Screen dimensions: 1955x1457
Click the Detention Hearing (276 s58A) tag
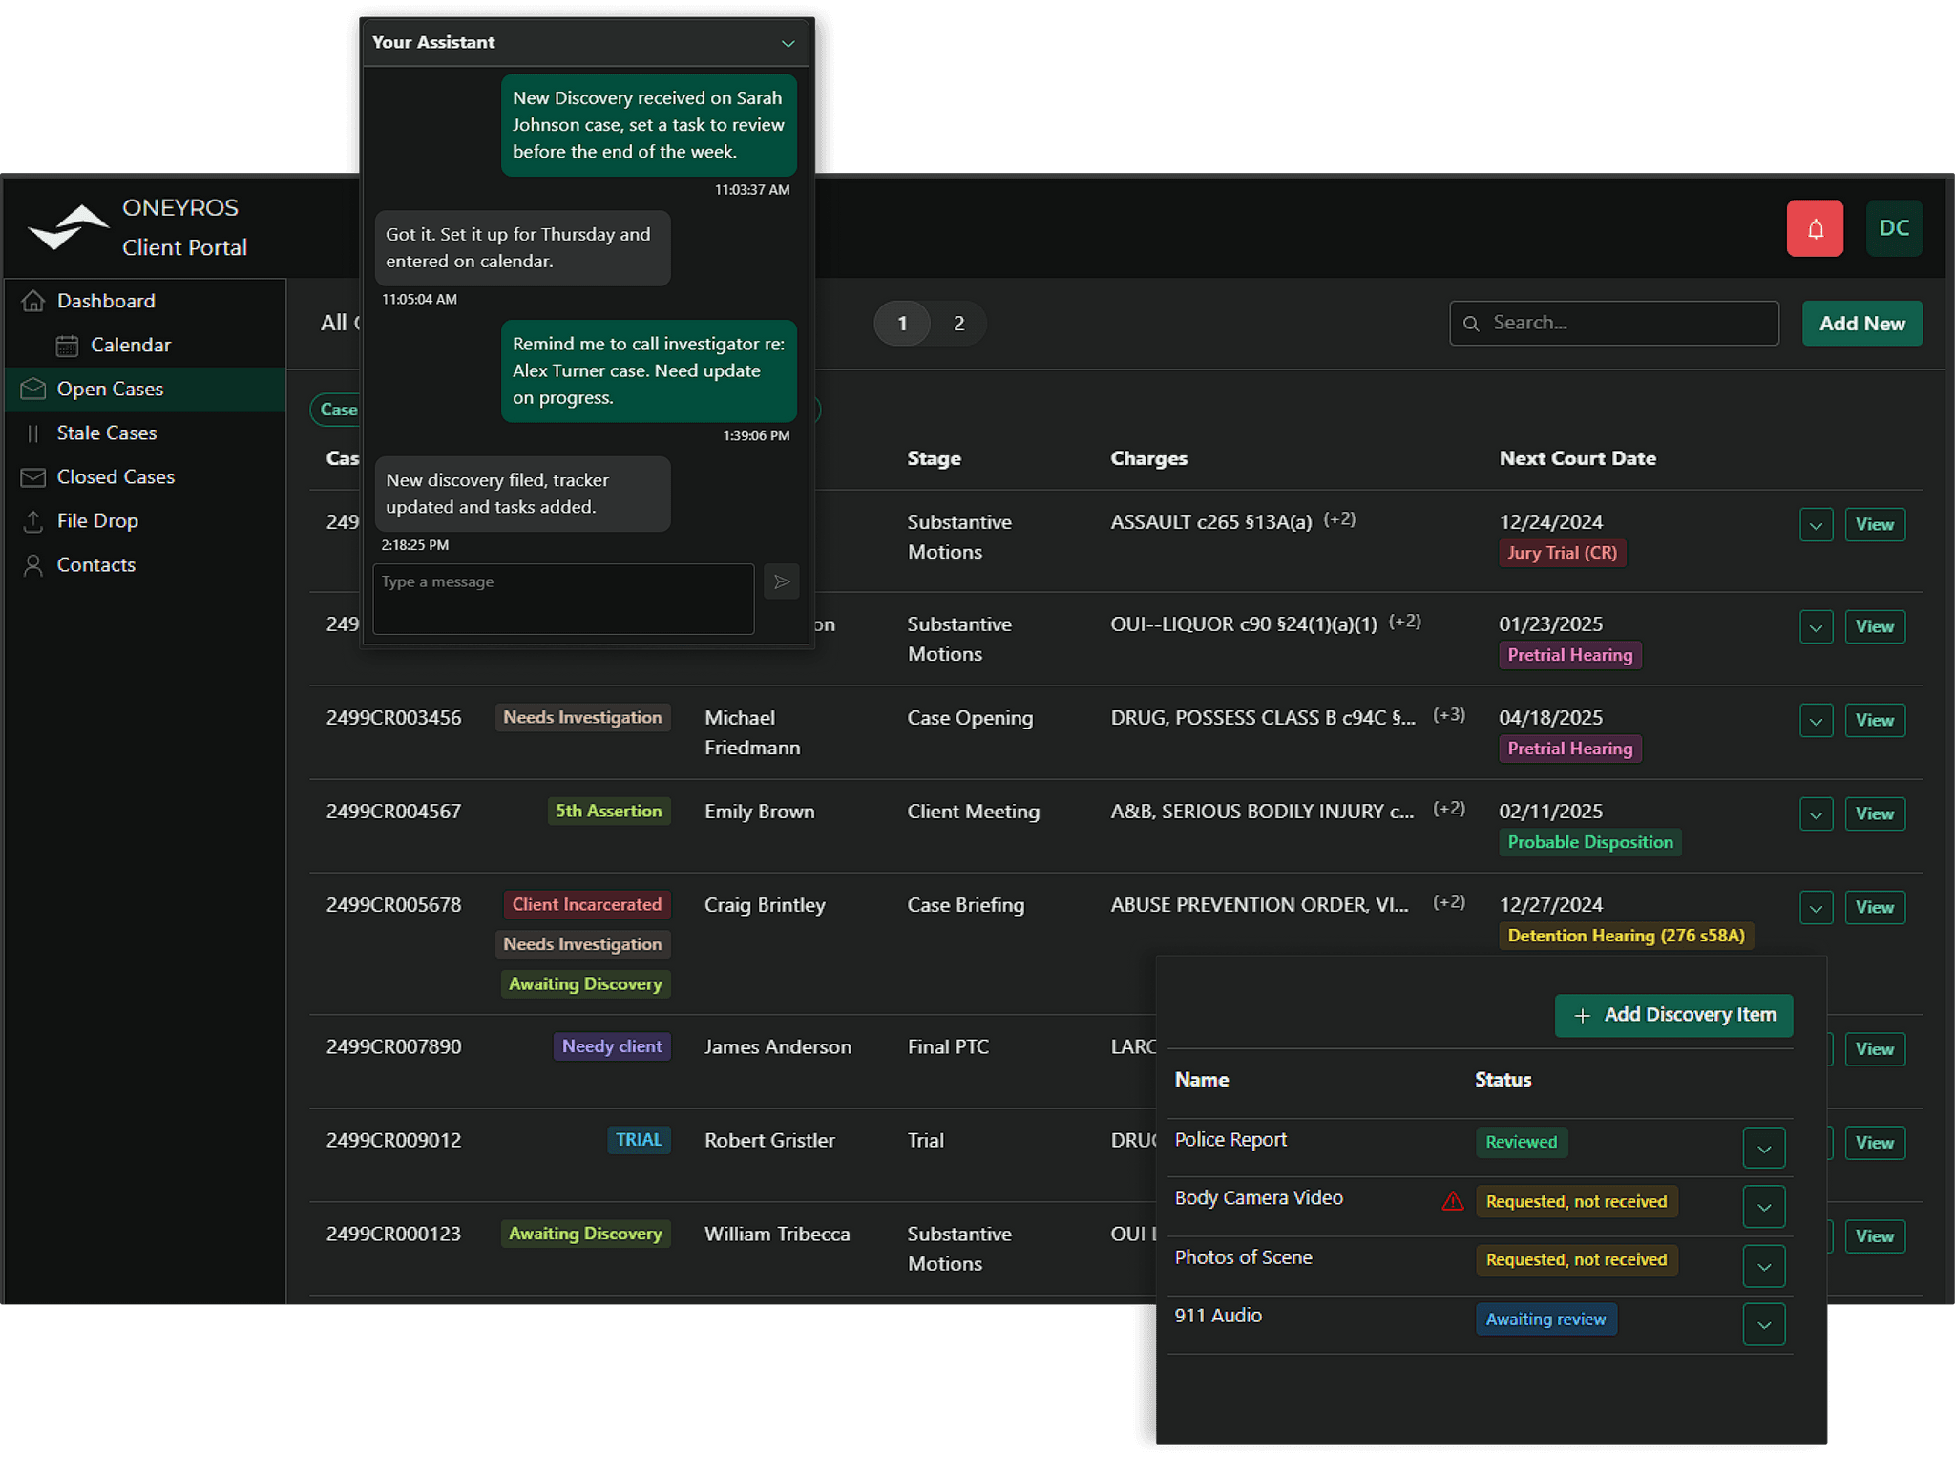(1626, 936)
